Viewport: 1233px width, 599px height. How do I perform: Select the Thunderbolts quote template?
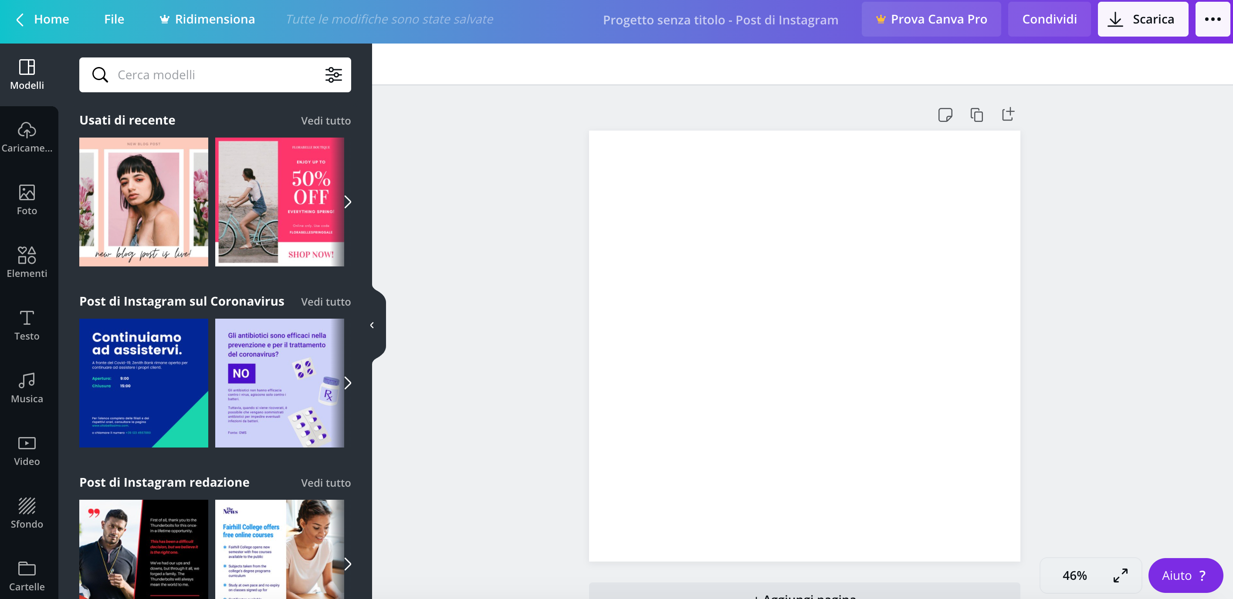144,549
